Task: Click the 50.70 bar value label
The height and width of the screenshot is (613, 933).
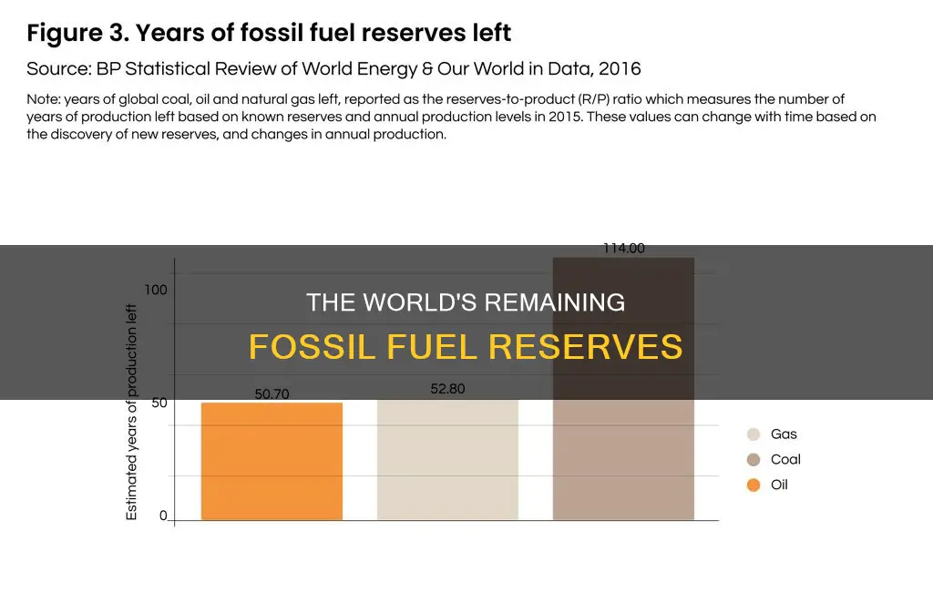Action: [272, 394]
